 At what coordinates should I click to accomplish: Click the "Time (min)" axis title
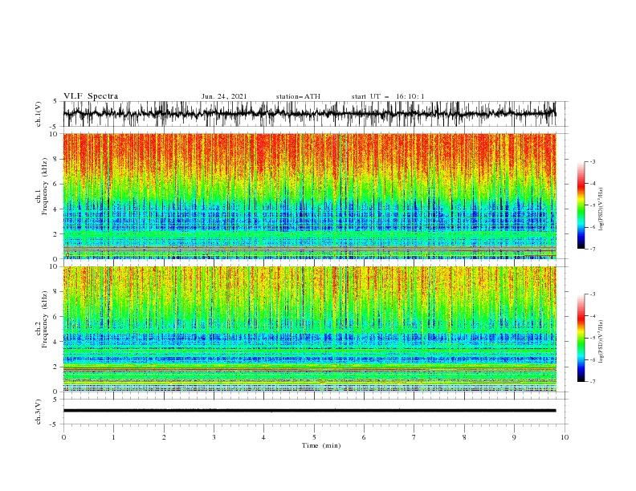click(x=321, y=445)
